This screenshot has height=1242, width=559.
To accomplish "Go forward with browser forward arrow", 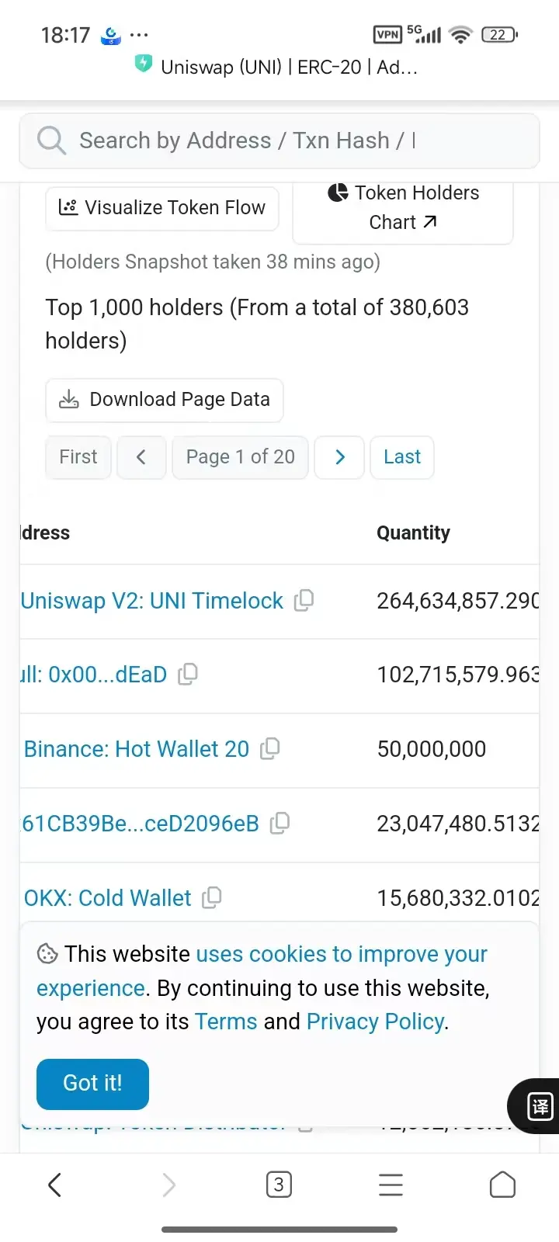I will (x=168, y=1185).
